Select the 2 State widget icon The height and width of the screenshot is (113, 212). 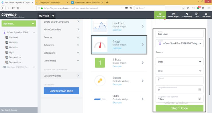pos(100,63)
